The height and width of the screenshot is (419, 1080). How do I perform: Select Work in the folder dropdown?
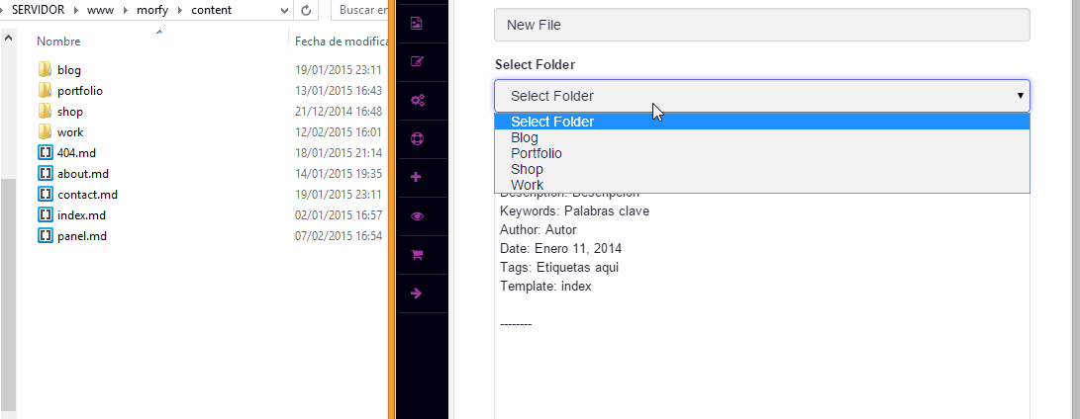click(527, 185)
